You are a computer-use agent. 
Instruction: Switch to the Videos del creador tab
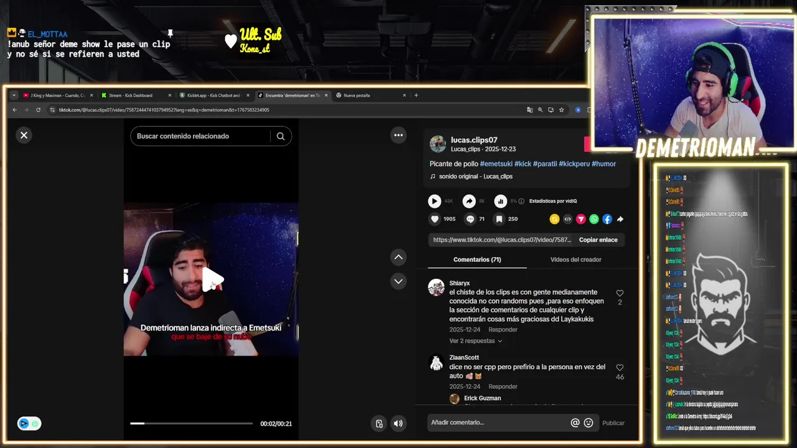576,259
